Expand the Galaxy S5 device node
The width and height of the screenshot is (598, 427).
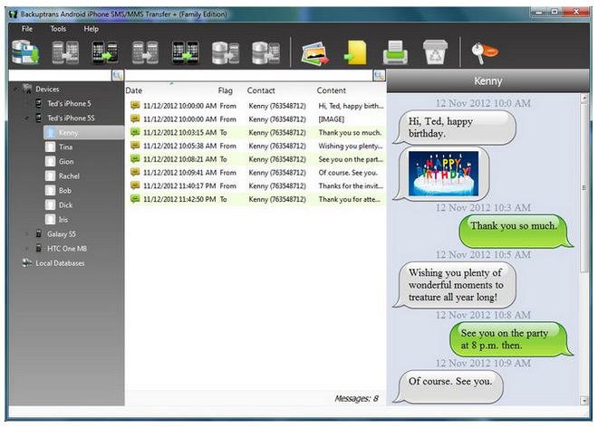(25, 233)
